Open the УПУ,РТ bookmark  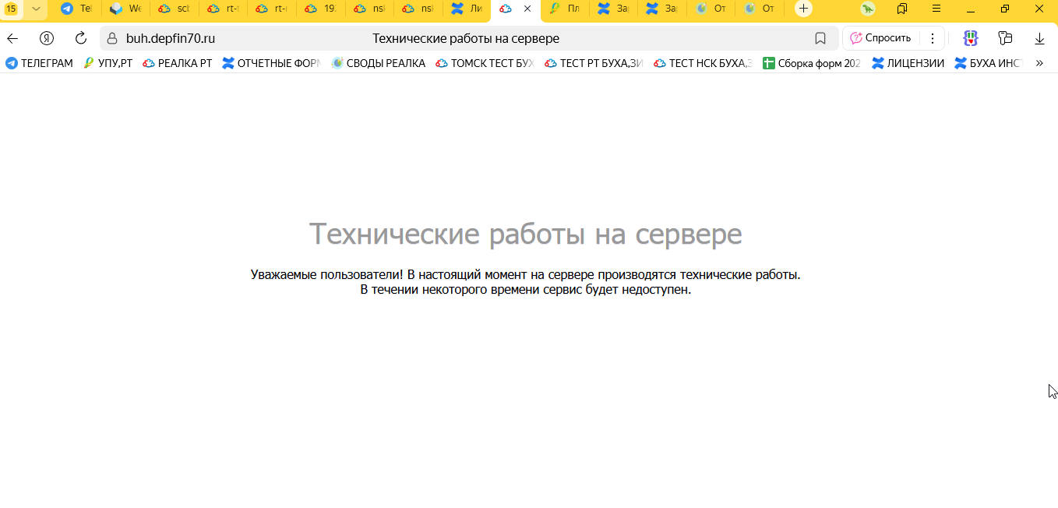[x=108, y=63]
